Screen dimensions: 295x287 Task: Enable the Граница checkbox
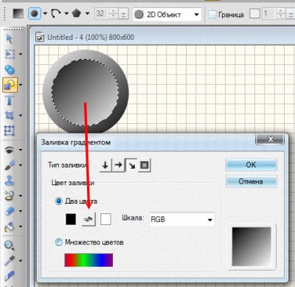point(212,15)
